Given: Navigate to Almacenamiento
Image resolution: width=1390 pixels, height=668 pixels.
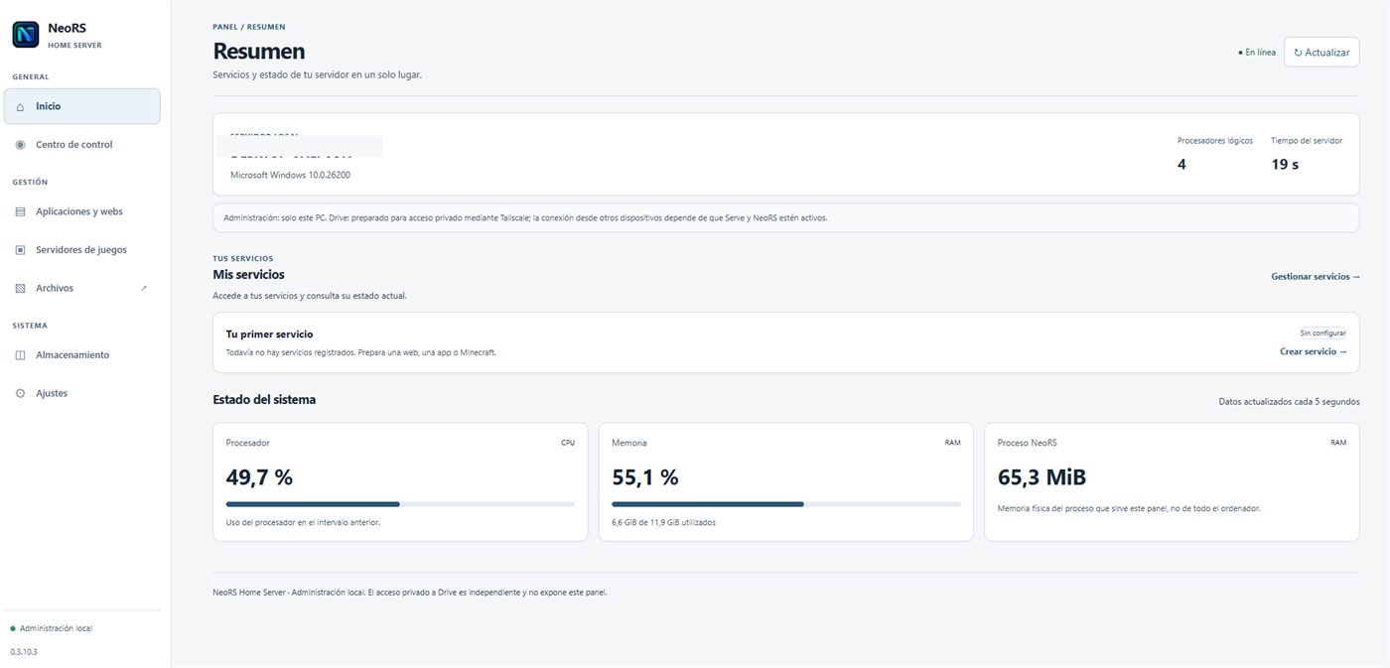Looking at the screenshot, I should pyautogui.click(x=81, y=355).
